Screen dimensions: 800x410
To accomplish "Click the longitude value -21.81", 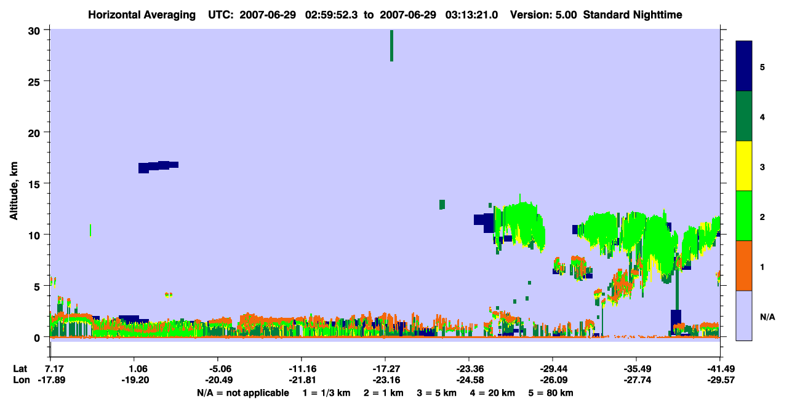I will 302,380.
